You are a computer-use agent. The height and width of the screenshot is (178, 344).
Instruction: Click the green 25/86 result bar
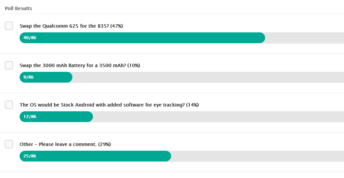pos(95,156)
